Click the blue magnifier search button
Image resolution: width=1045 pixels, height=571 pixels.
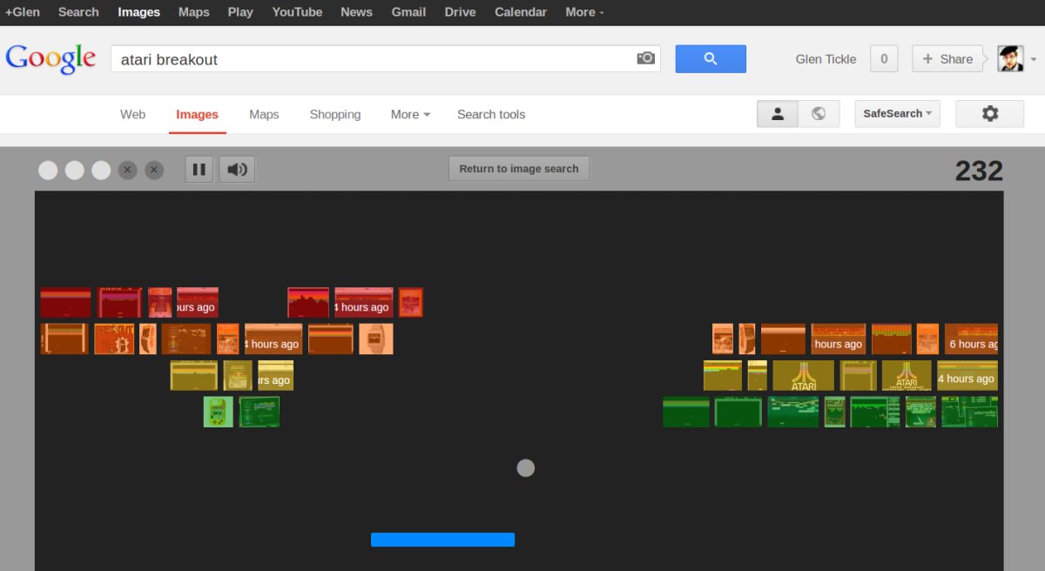[711, 58]
